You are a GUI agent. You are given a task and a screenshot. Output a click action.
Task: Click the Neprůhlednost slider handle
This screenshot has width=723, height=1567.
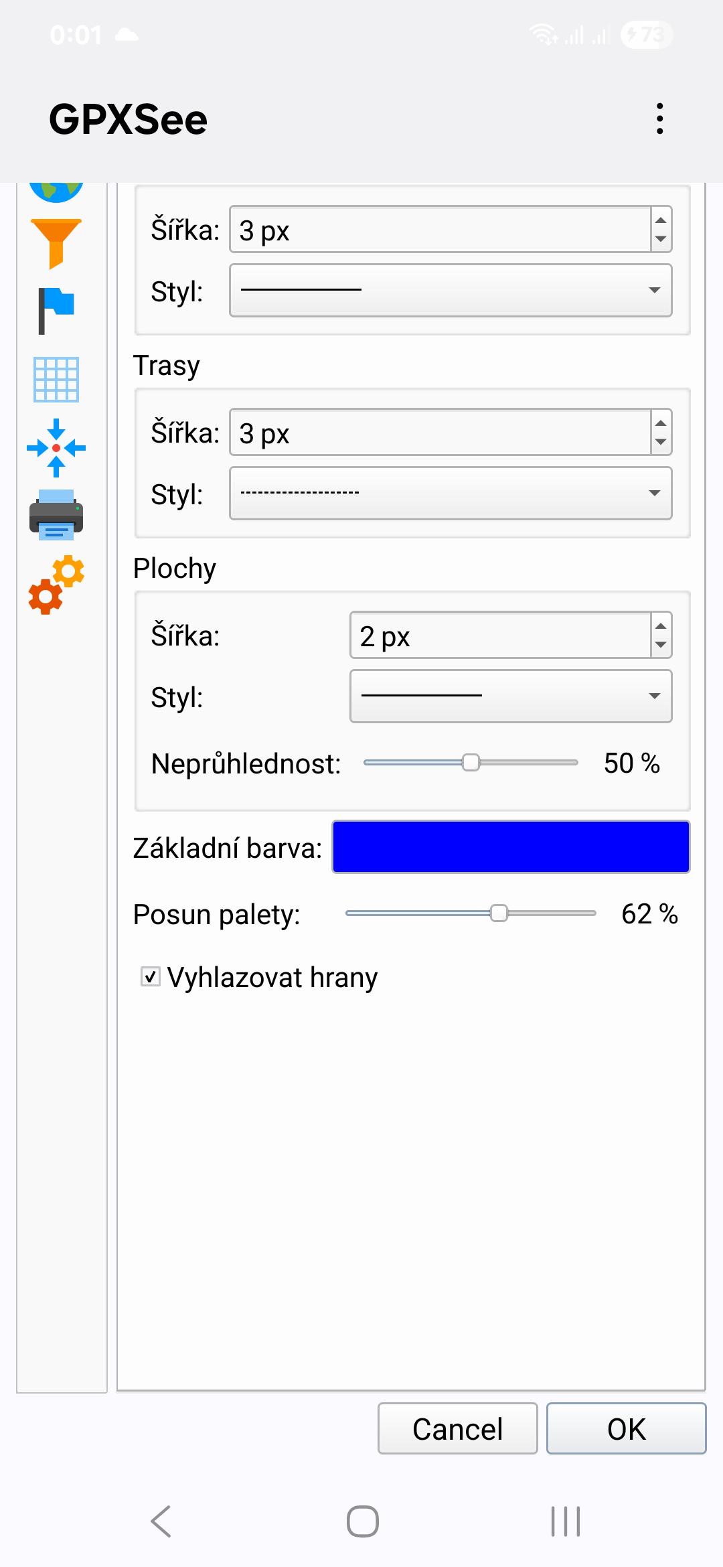click(x=471, y=762)
